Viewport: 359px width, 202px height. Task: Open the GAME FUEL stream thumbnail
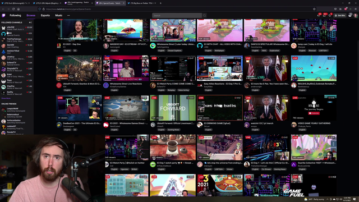tap(314, 185)
